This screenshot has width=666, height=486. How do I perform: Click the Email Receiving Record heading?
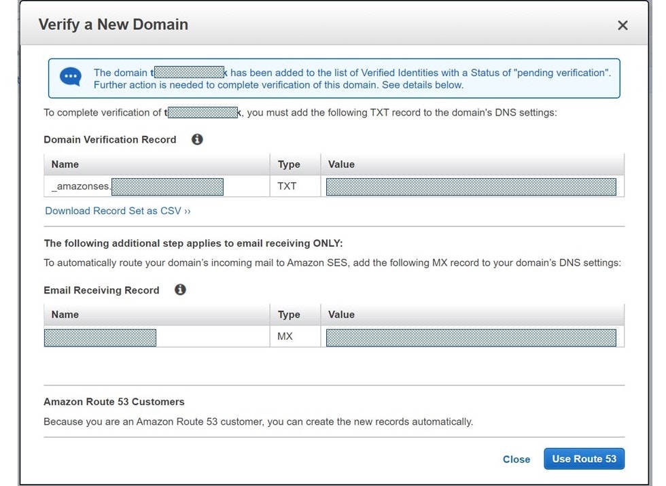[x=101, y=290]
